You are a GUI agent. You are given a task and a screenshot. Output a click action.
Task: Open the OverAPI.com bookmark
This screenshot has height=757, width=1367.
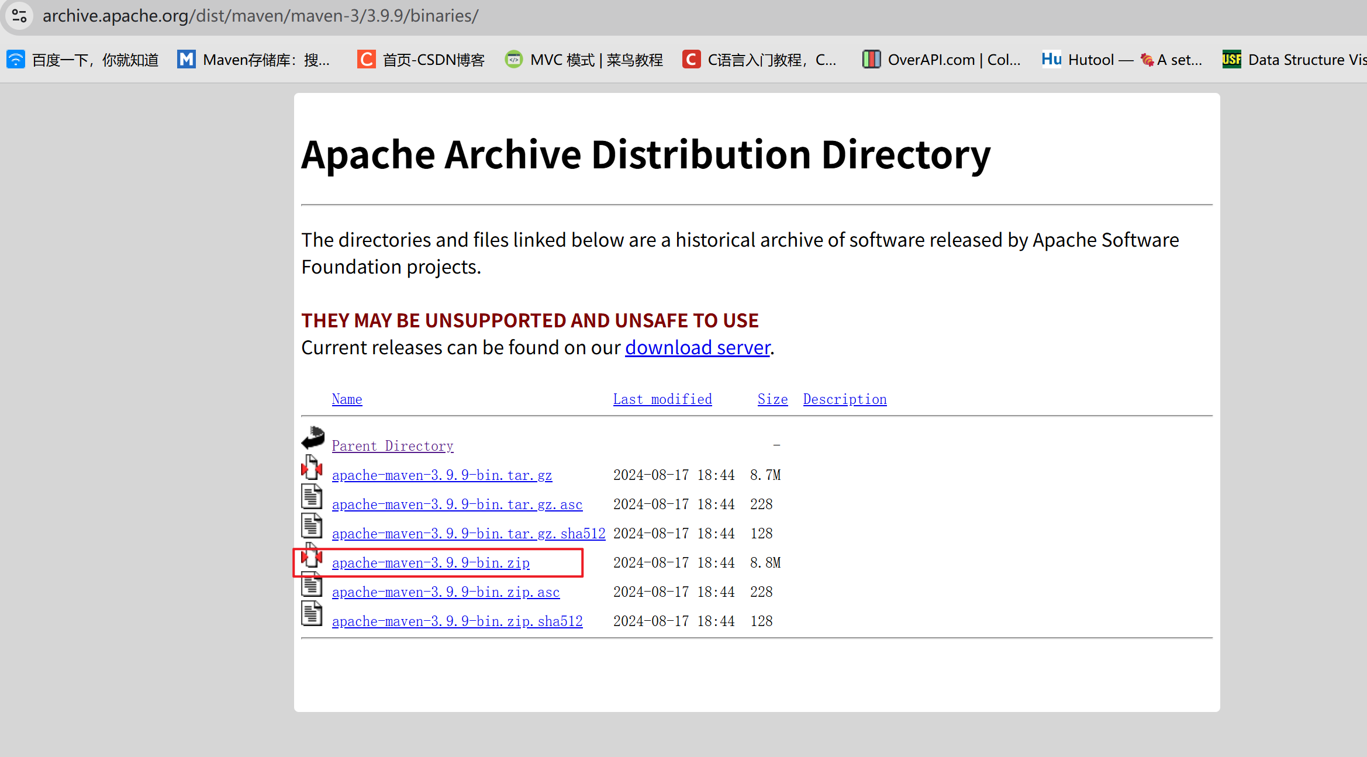point(941,60)
